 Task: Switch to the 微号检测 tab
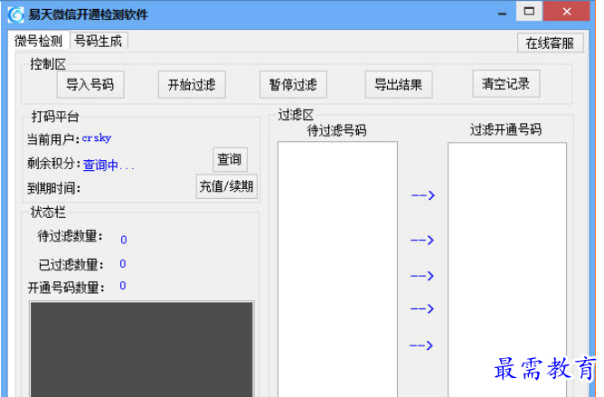point(38,41)
